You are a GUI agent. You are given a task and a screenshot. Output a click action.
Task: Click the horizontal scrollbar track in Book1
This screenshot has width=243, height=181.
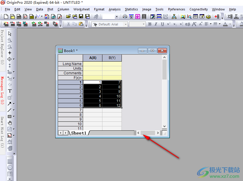click(148, 133)
